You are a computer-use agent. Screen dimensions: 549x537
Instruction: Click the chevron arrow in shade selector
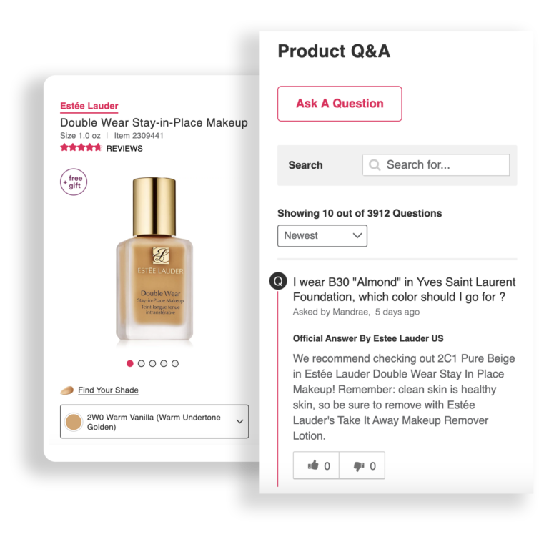tap(240, 421)
